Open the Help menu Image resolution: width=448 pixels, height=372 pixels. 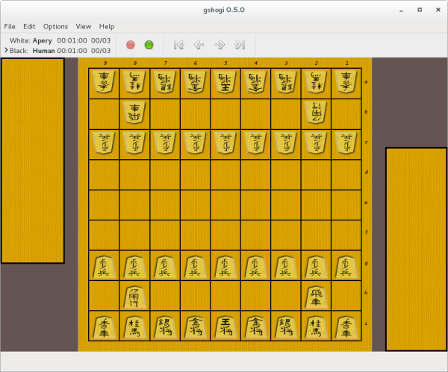pos(107,26)
